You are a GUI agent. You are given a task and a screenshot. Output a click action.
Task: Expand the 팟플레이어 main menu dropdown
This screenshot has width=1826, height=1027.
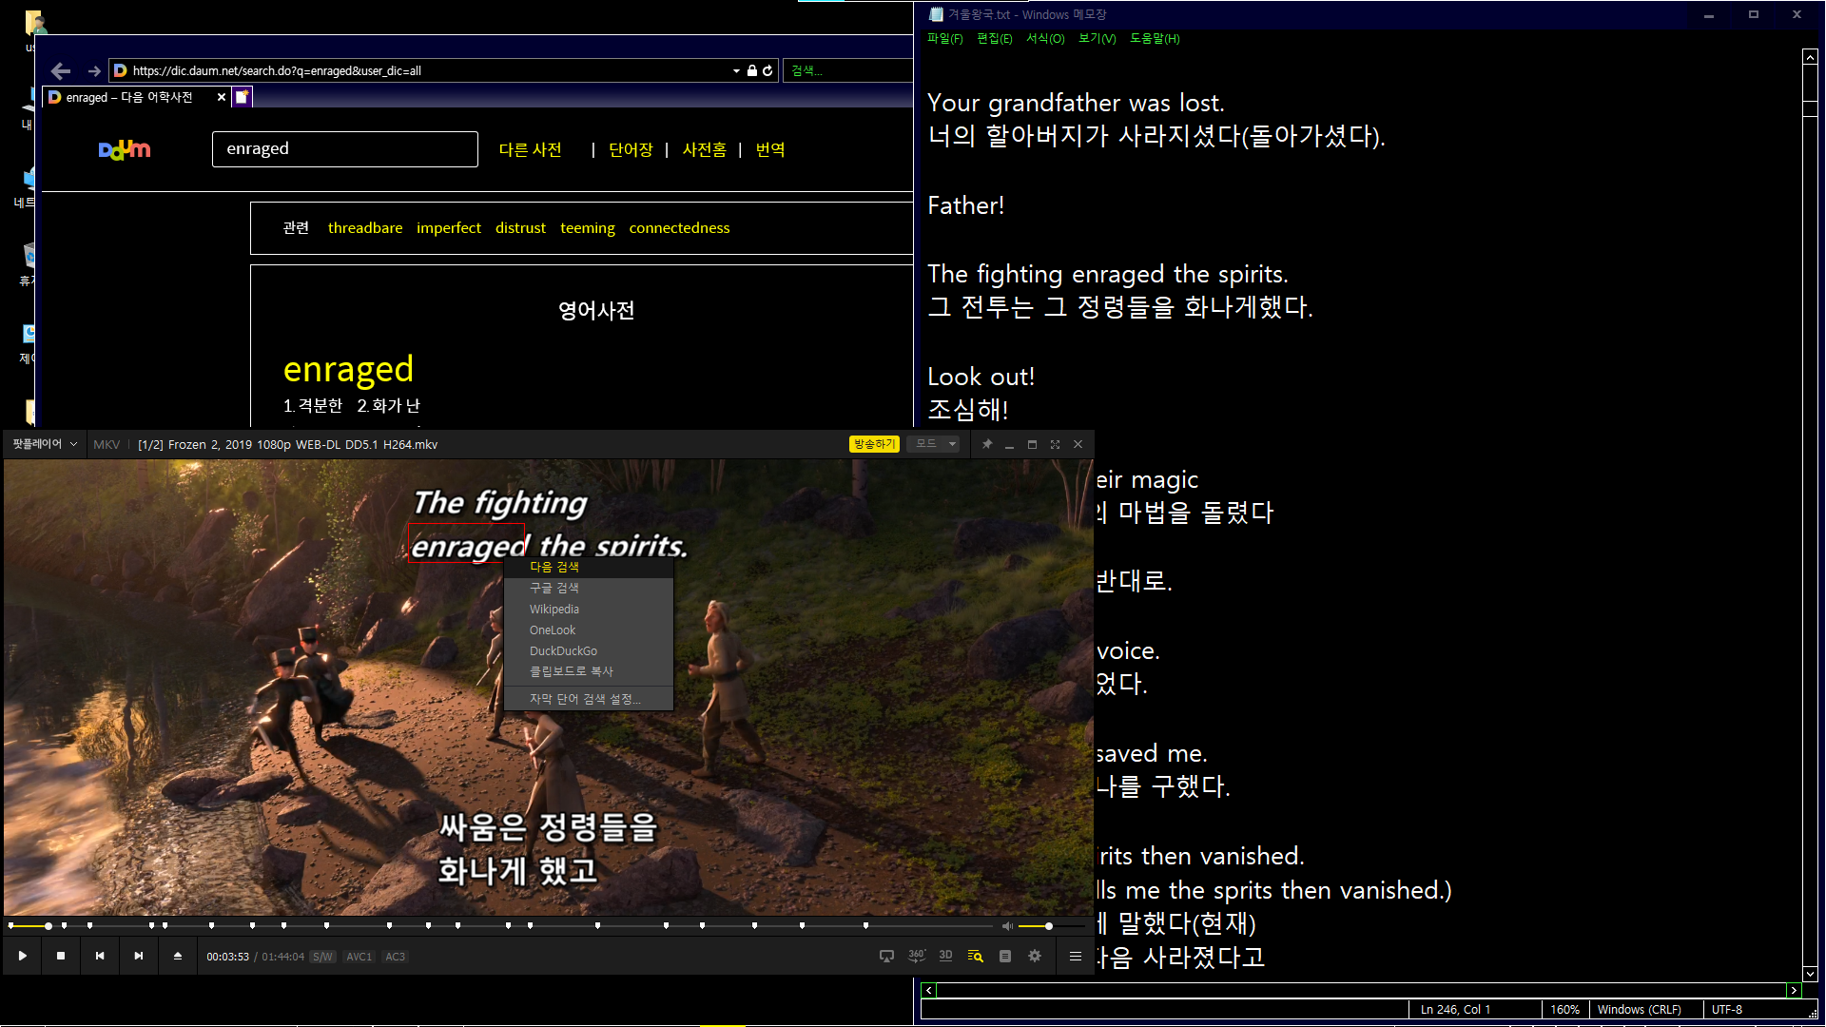pyautogui.click(x=44, y=444)
